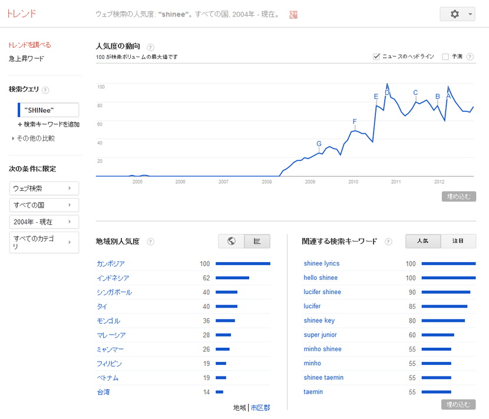Open the settings gear menu

[454, 14]
